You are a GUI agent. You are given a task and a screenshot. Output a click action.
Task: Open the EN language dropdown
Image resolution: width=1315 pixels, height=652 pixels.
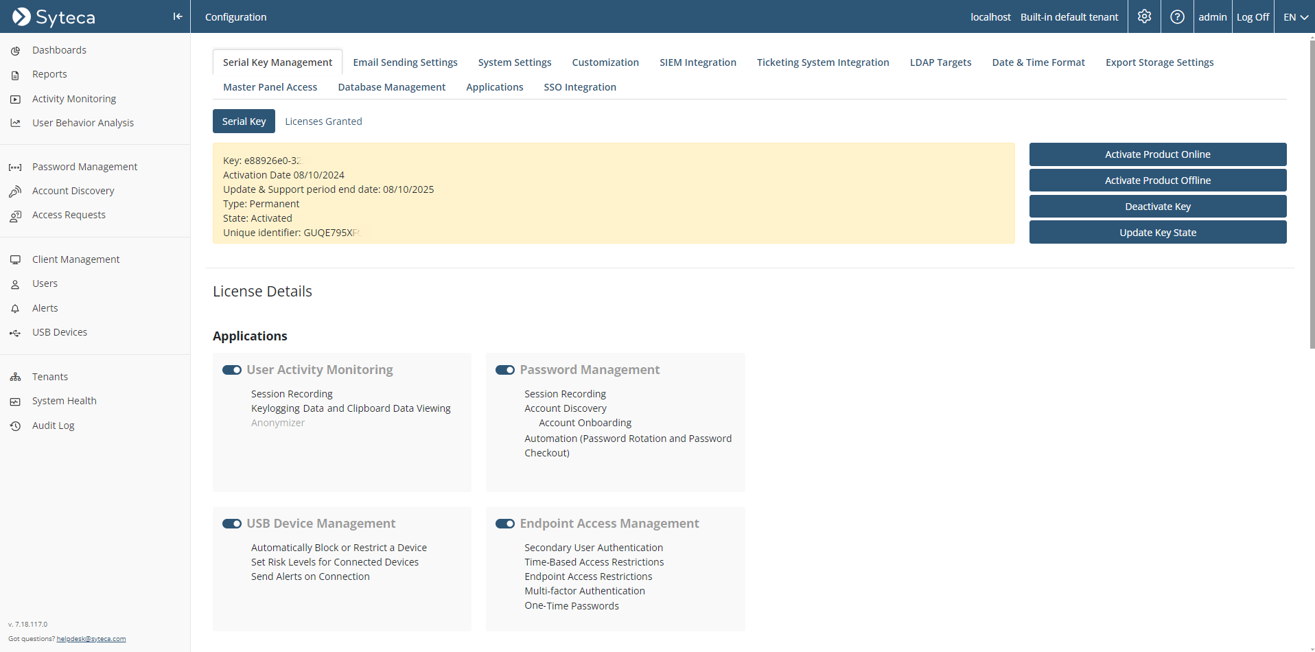click(1295, 16)
